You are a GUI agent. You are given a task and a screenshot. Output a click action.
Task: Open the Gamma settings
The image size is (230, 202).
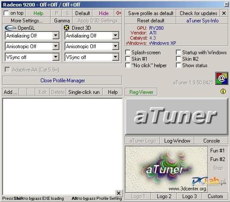62,21
